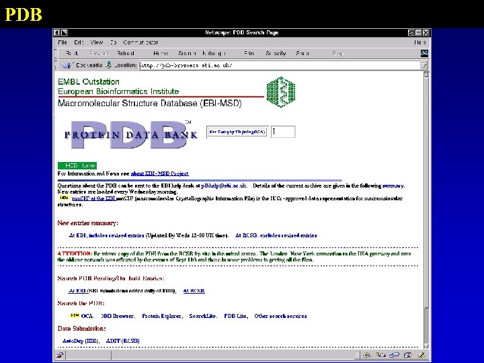The width and height of the screenshot is (484, 363).
Task: Open the SearchLite link
Action: (x=203, y=316)
